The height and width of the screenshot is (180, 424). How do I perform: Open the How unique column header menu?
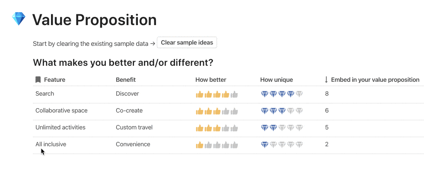(x=276, y=80)
